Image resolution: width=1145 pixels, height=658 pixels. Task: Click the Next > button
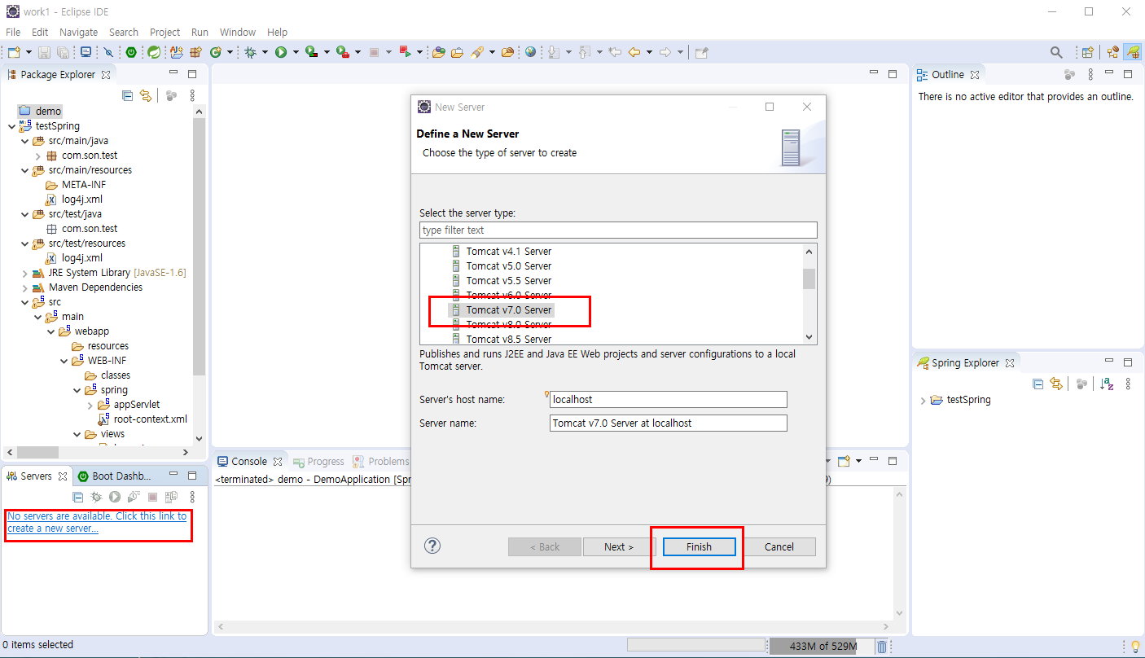(x=619, y=546)
